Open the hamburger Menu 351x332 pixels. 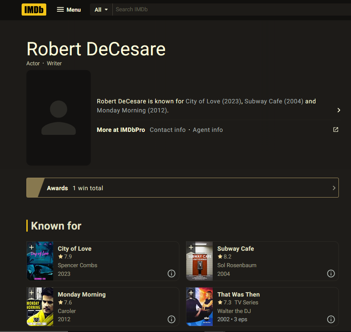69,10
